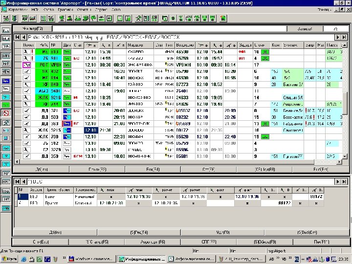Select the dark blue airplane sidebar icon
The image size is (352, 264).
(6, 81)
